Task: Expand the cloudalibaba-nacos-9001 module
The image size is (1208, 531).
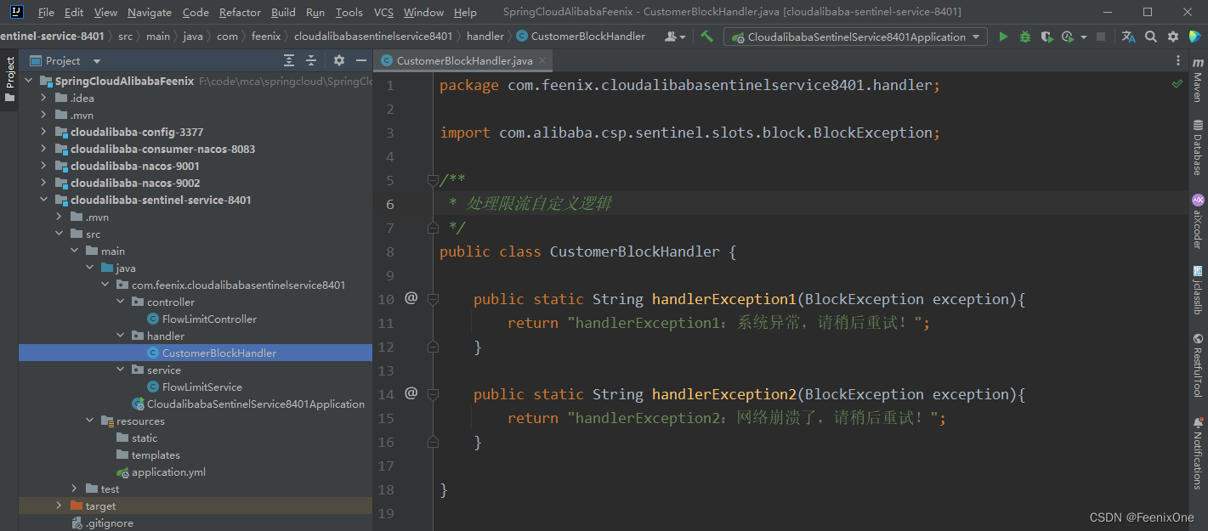Action: click(44, 166)
